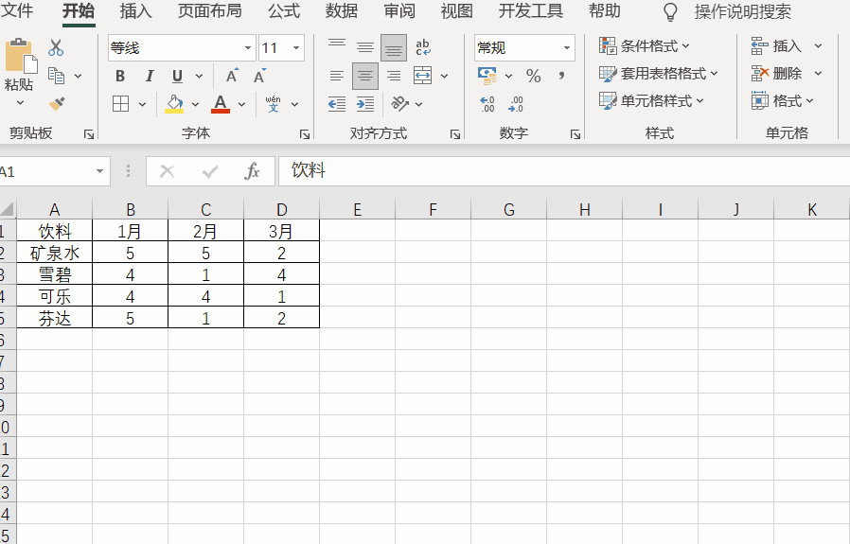Click insert function fx button

[252, 171]
